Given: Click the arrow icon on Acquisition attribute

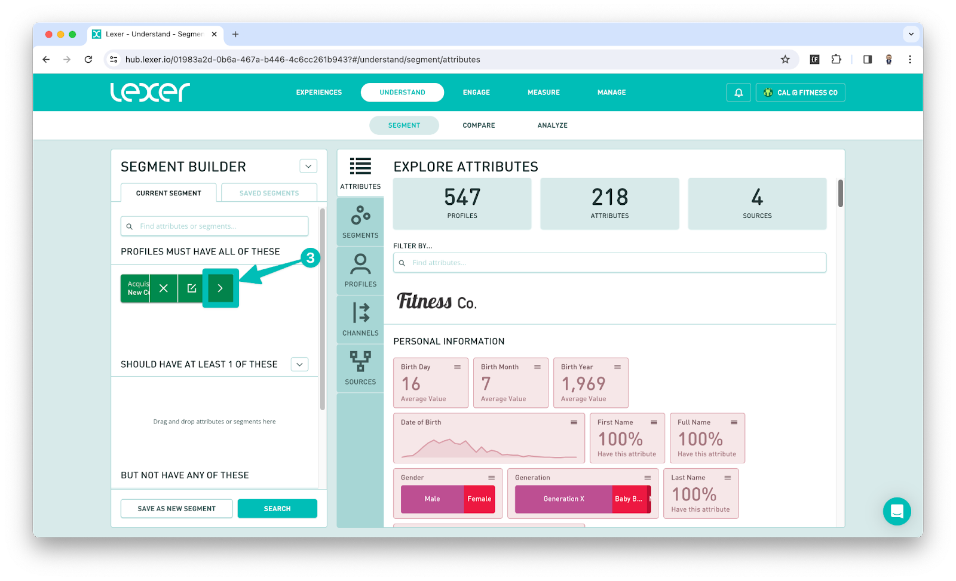Looking at the screenshot, I should pyautogui.click(x=220, y=288).
